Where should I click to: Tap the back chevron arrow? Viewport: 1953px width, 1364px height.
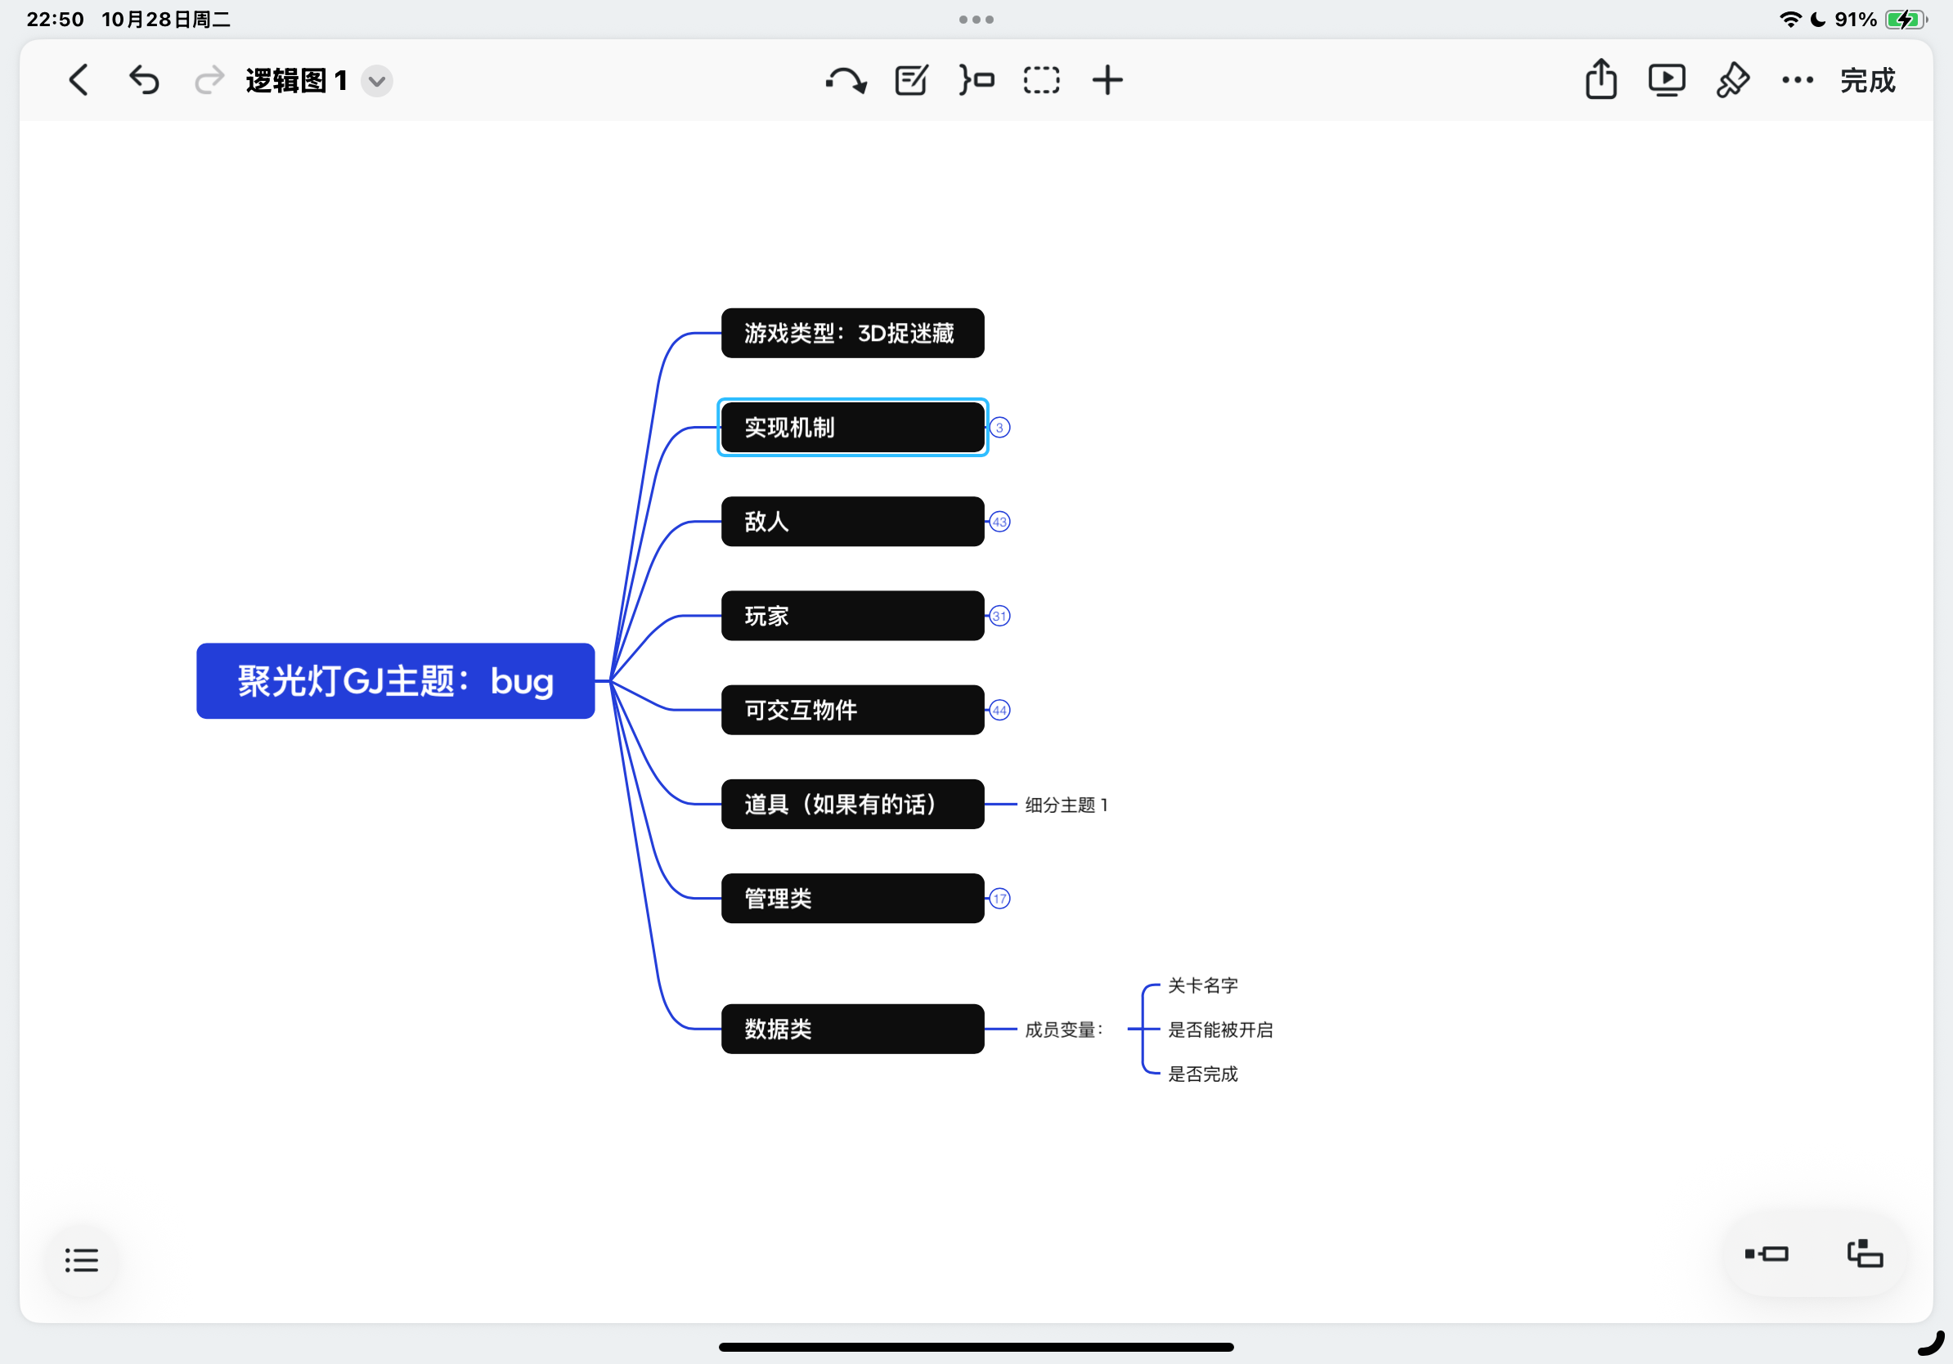click(x=79, y=81)
